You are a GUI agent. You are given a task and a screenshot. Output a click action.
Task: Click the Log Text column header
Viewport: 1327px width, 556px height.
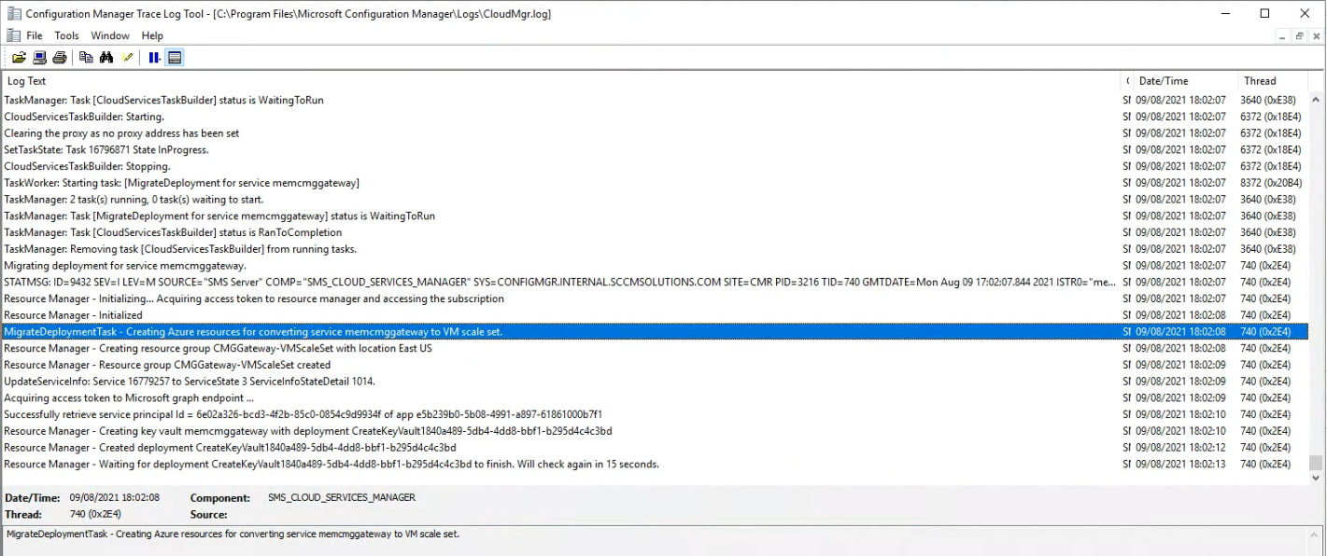pyautogui.click(x=26, y=80)
